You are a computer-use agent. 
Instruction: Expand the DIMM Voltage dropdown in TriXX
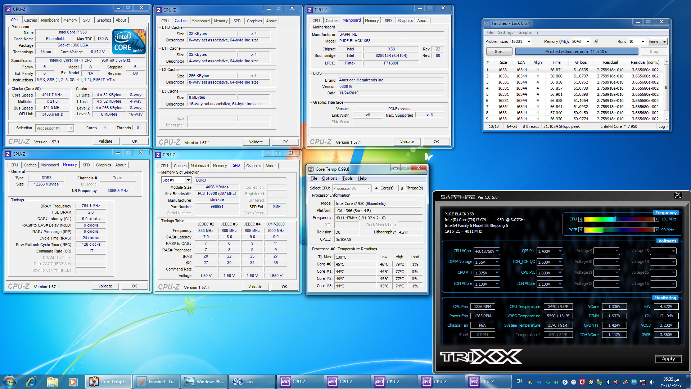point(497,262)
